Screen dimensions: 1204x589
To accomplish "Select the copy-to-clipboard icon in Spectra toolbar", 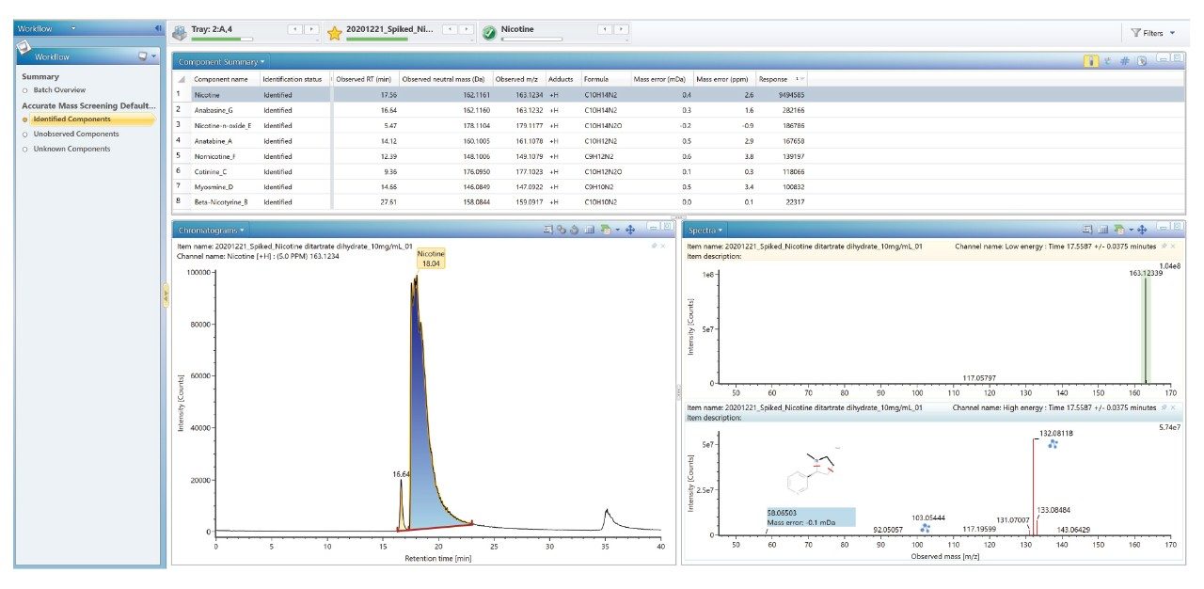I will (x=1088, y=229).
